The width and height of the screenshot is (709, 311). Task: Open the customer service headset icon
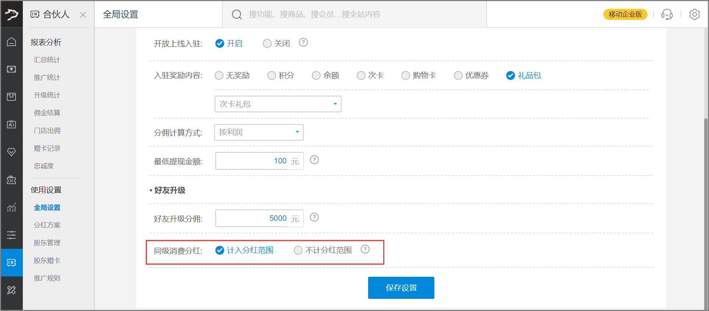667,14
